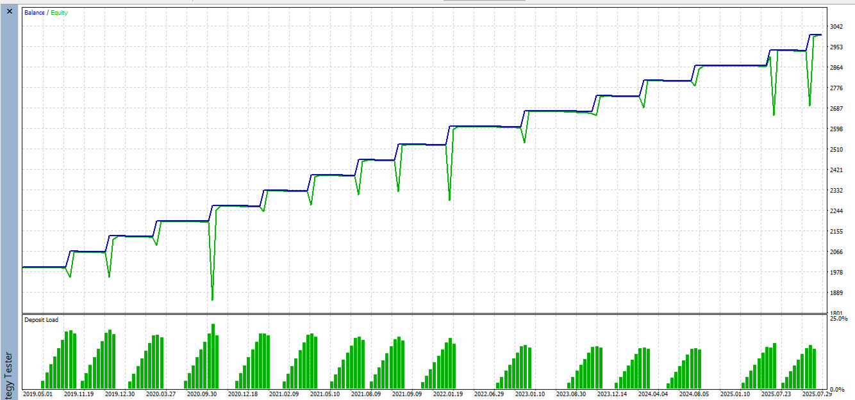Click the 2021.08.09 date label
The width and height of the screenshot is (855, 400).
coord(367,394)
